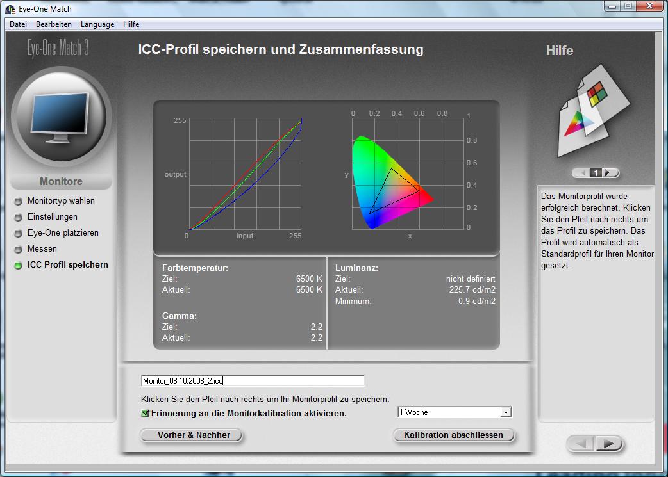
Task: Select the Monitortyp wählen step
Action: (61, 200)
